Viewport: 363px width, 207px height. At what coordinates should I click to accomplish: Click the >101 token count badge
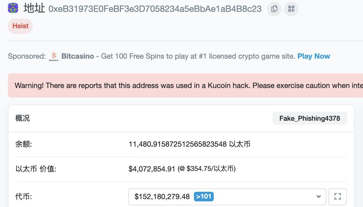pos(204,196)
